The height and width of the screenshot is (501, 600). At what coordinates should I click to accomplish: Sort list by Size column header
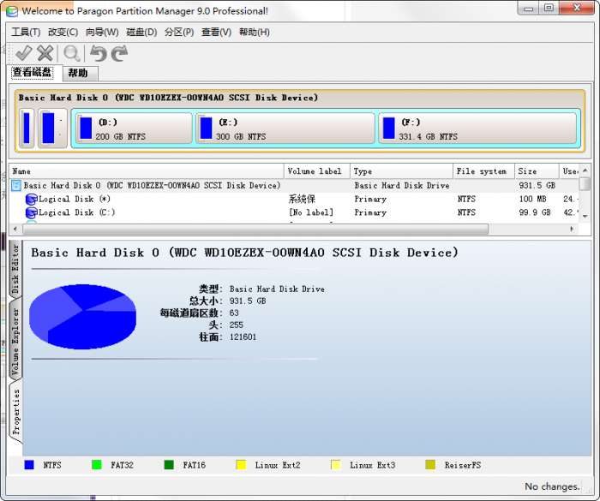click(537, 171)
